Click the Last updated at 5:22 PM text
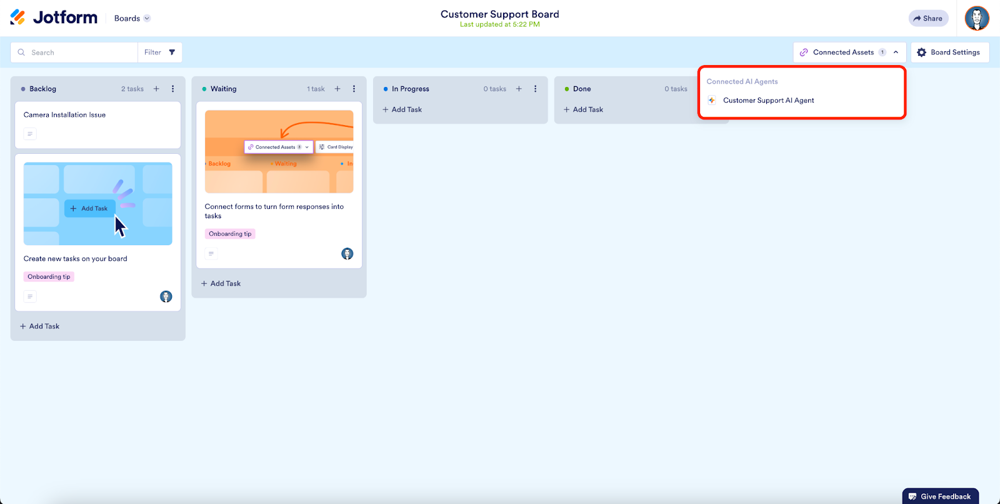1000x504 pixels. click(500, 25)
